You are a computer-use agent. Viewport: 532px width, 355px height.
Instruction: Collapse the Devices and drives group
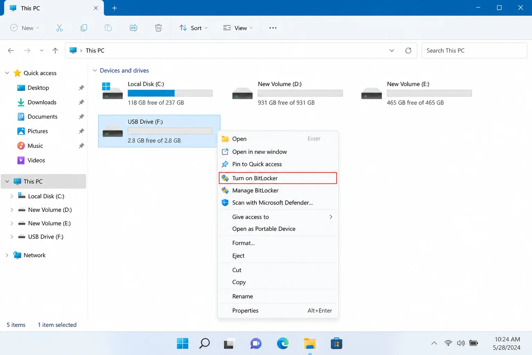pos(95,70)
